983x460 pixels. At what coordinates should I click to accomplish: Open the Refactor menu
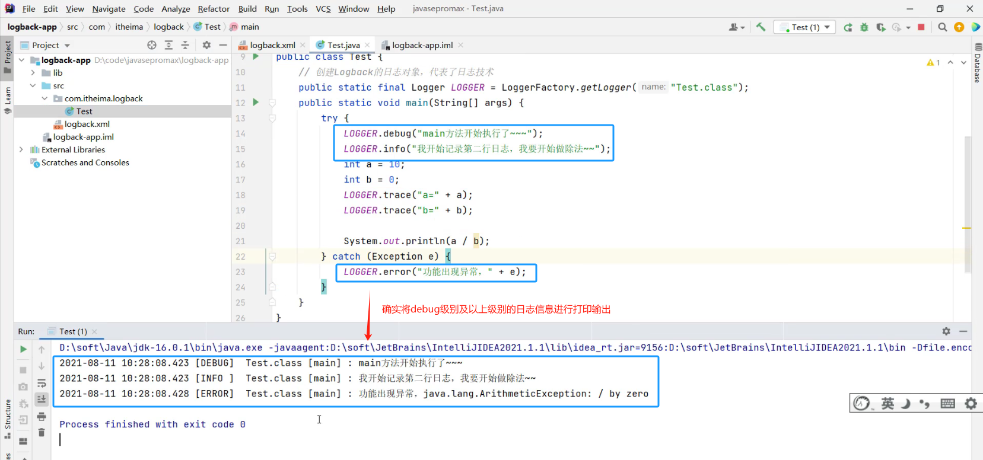click(x=214, y=9)
